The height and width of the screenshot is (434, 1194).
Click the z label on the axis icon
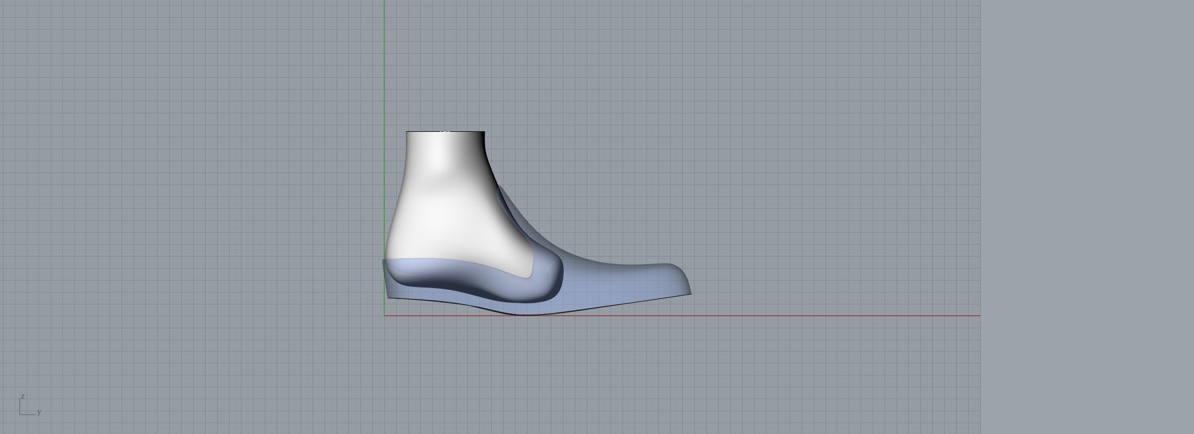pos(22,397)
